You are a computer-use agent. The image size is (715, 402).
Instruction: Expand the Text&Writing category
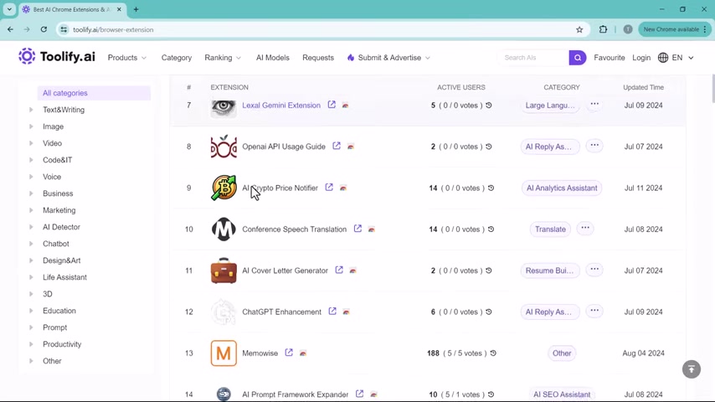coord(31,110)
